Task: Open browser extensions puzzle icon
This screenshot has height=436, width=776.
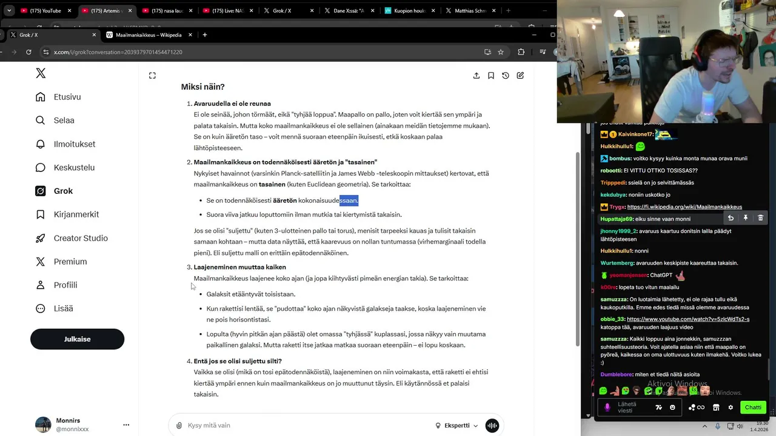Action: click(x=521, y=52)
